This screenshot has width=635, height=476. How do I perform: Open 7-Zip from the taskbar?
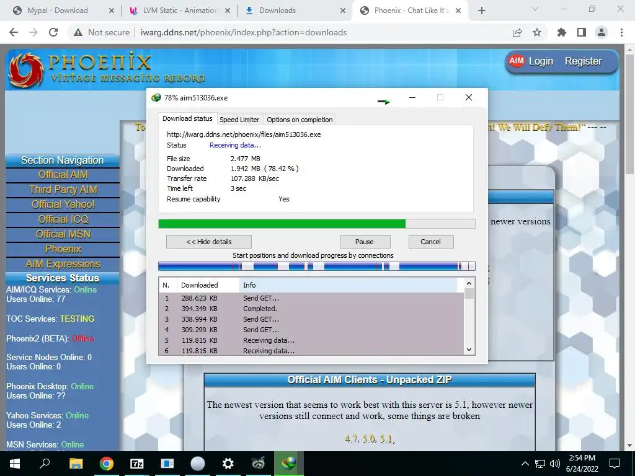point(137,464)
